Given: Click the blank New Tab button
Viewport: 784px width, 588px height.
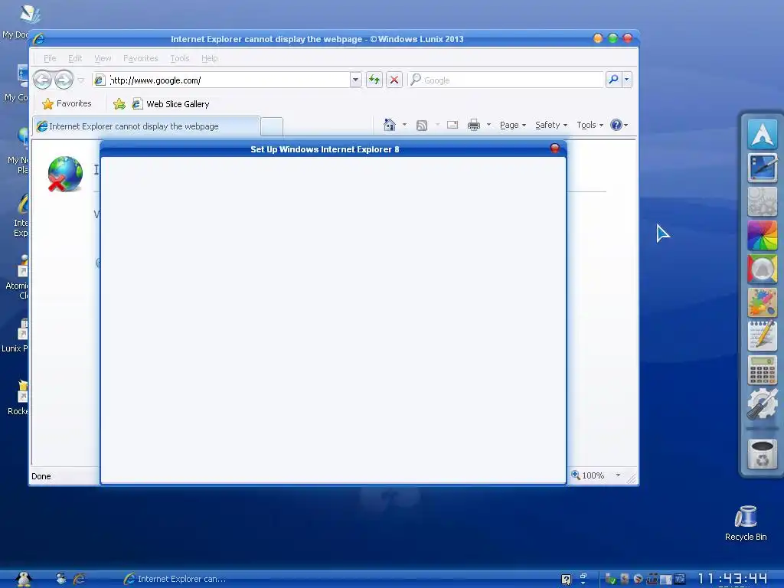Looking at the screenshot, I should tap(272, 126).
